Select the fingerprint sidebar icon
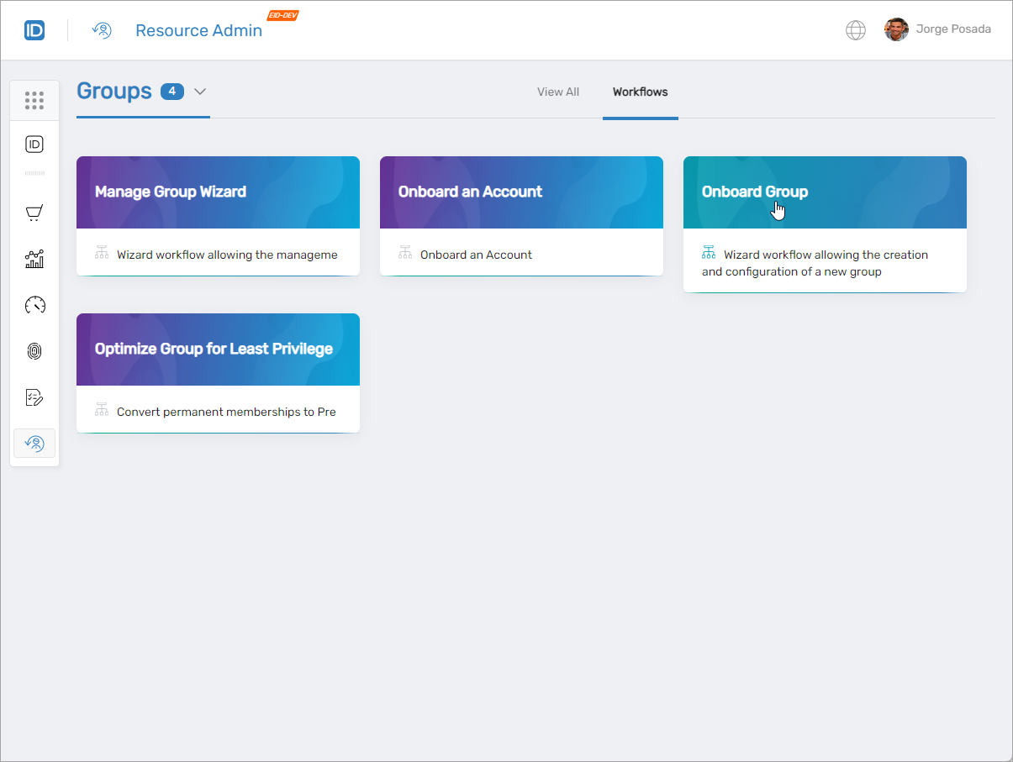The image size is (1013, 762). 34,351
